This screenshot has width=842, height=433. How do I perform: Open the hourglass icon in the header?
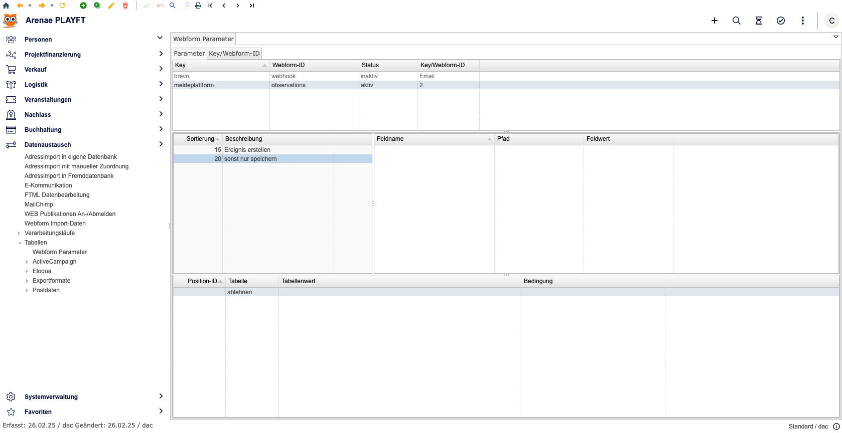(759, 21)
